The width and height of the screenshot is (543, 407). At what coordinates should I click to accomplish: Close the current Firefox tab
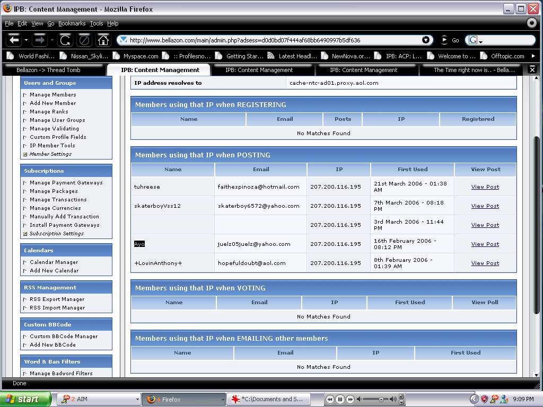532,69
